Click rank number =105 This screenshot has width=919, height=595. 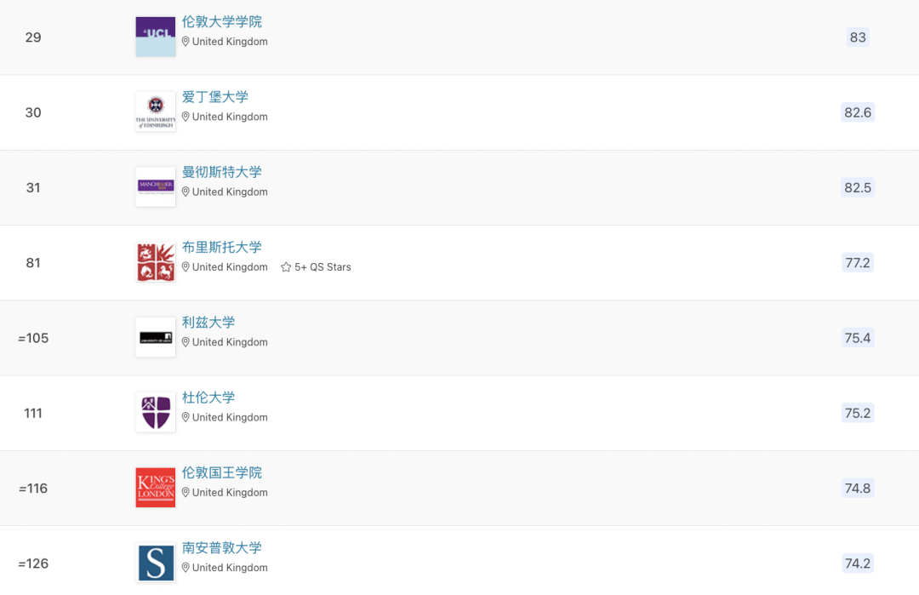33,338
